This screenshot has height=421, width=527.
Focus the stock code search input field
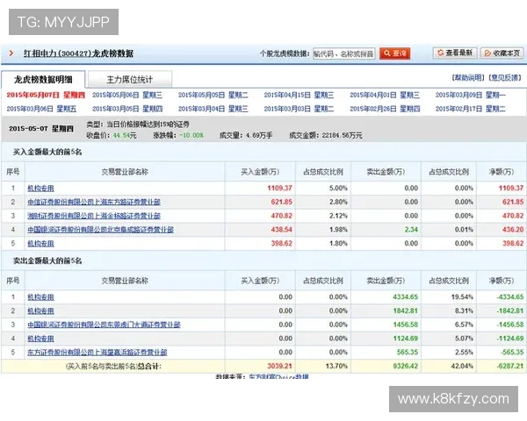[x=343, y=54]
